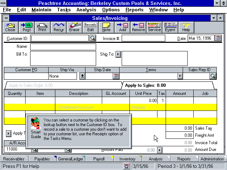Click the Print toolbar icon
This screenshot has height=170, width=227.
click(x=43, y=27)
